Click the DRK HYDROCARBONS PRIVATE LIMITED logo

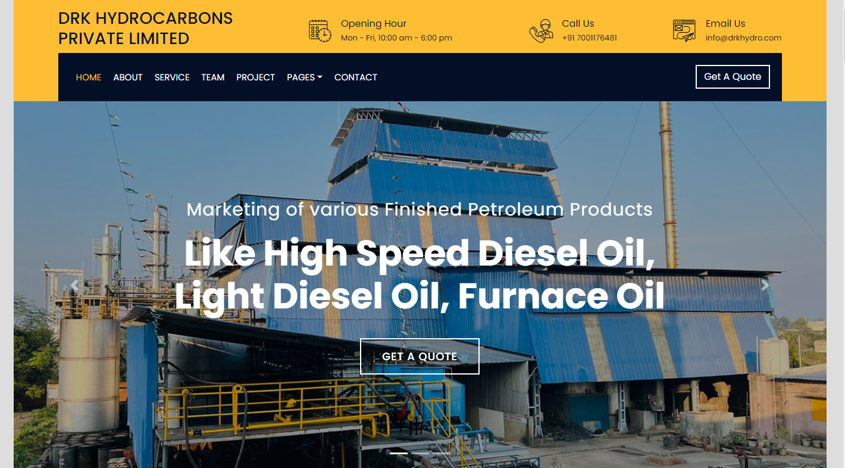(146, 29)
